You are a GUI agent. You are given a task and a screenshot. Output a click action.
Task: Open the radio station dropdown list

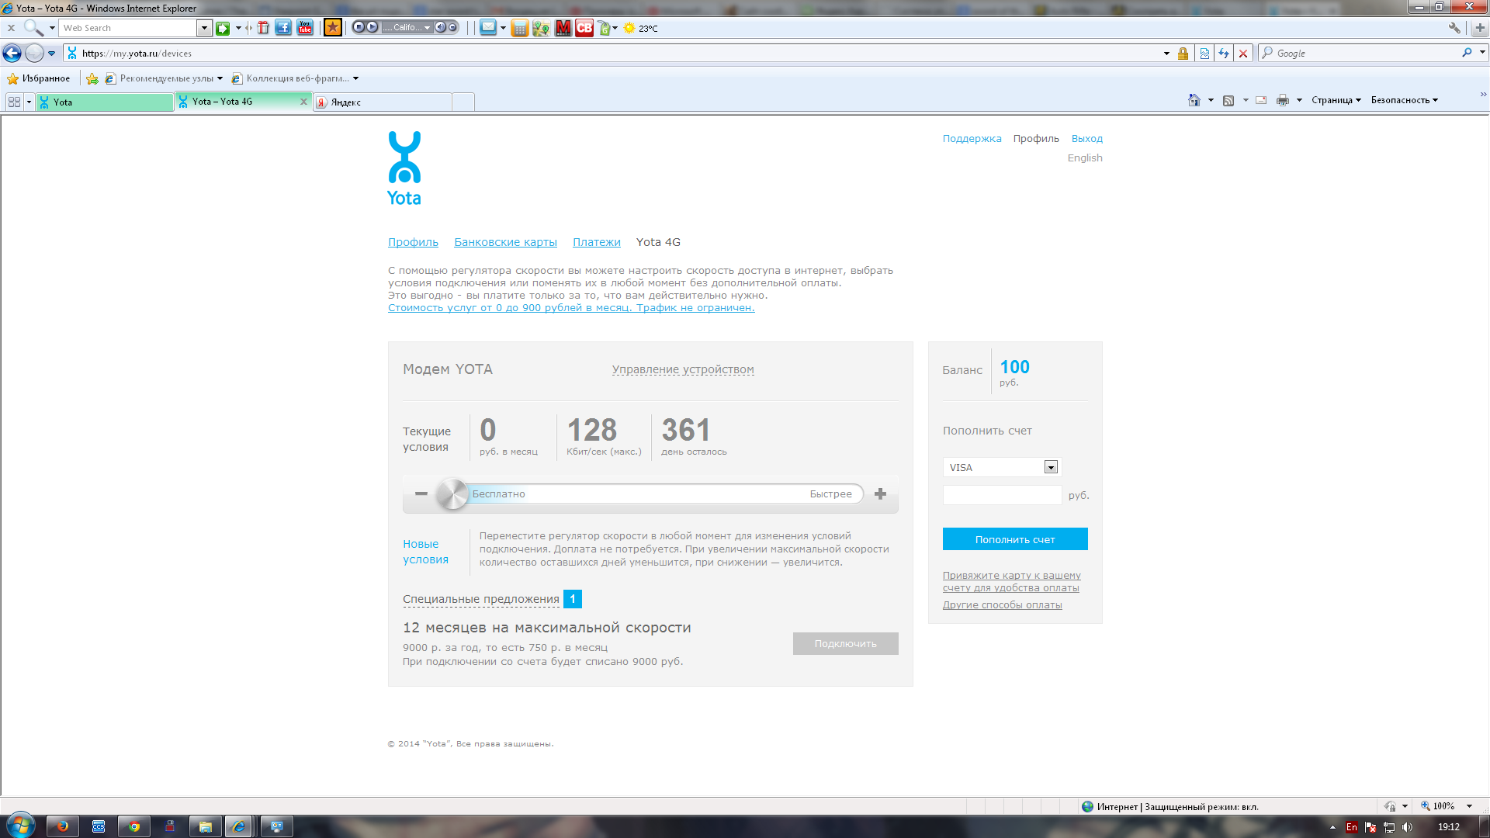(427, 28)
